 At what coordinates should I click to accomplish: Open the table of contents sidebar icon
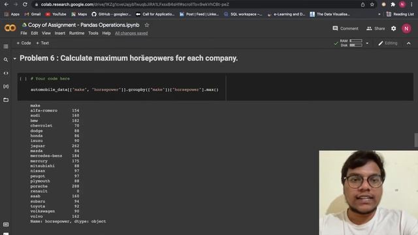pos(6,46)
